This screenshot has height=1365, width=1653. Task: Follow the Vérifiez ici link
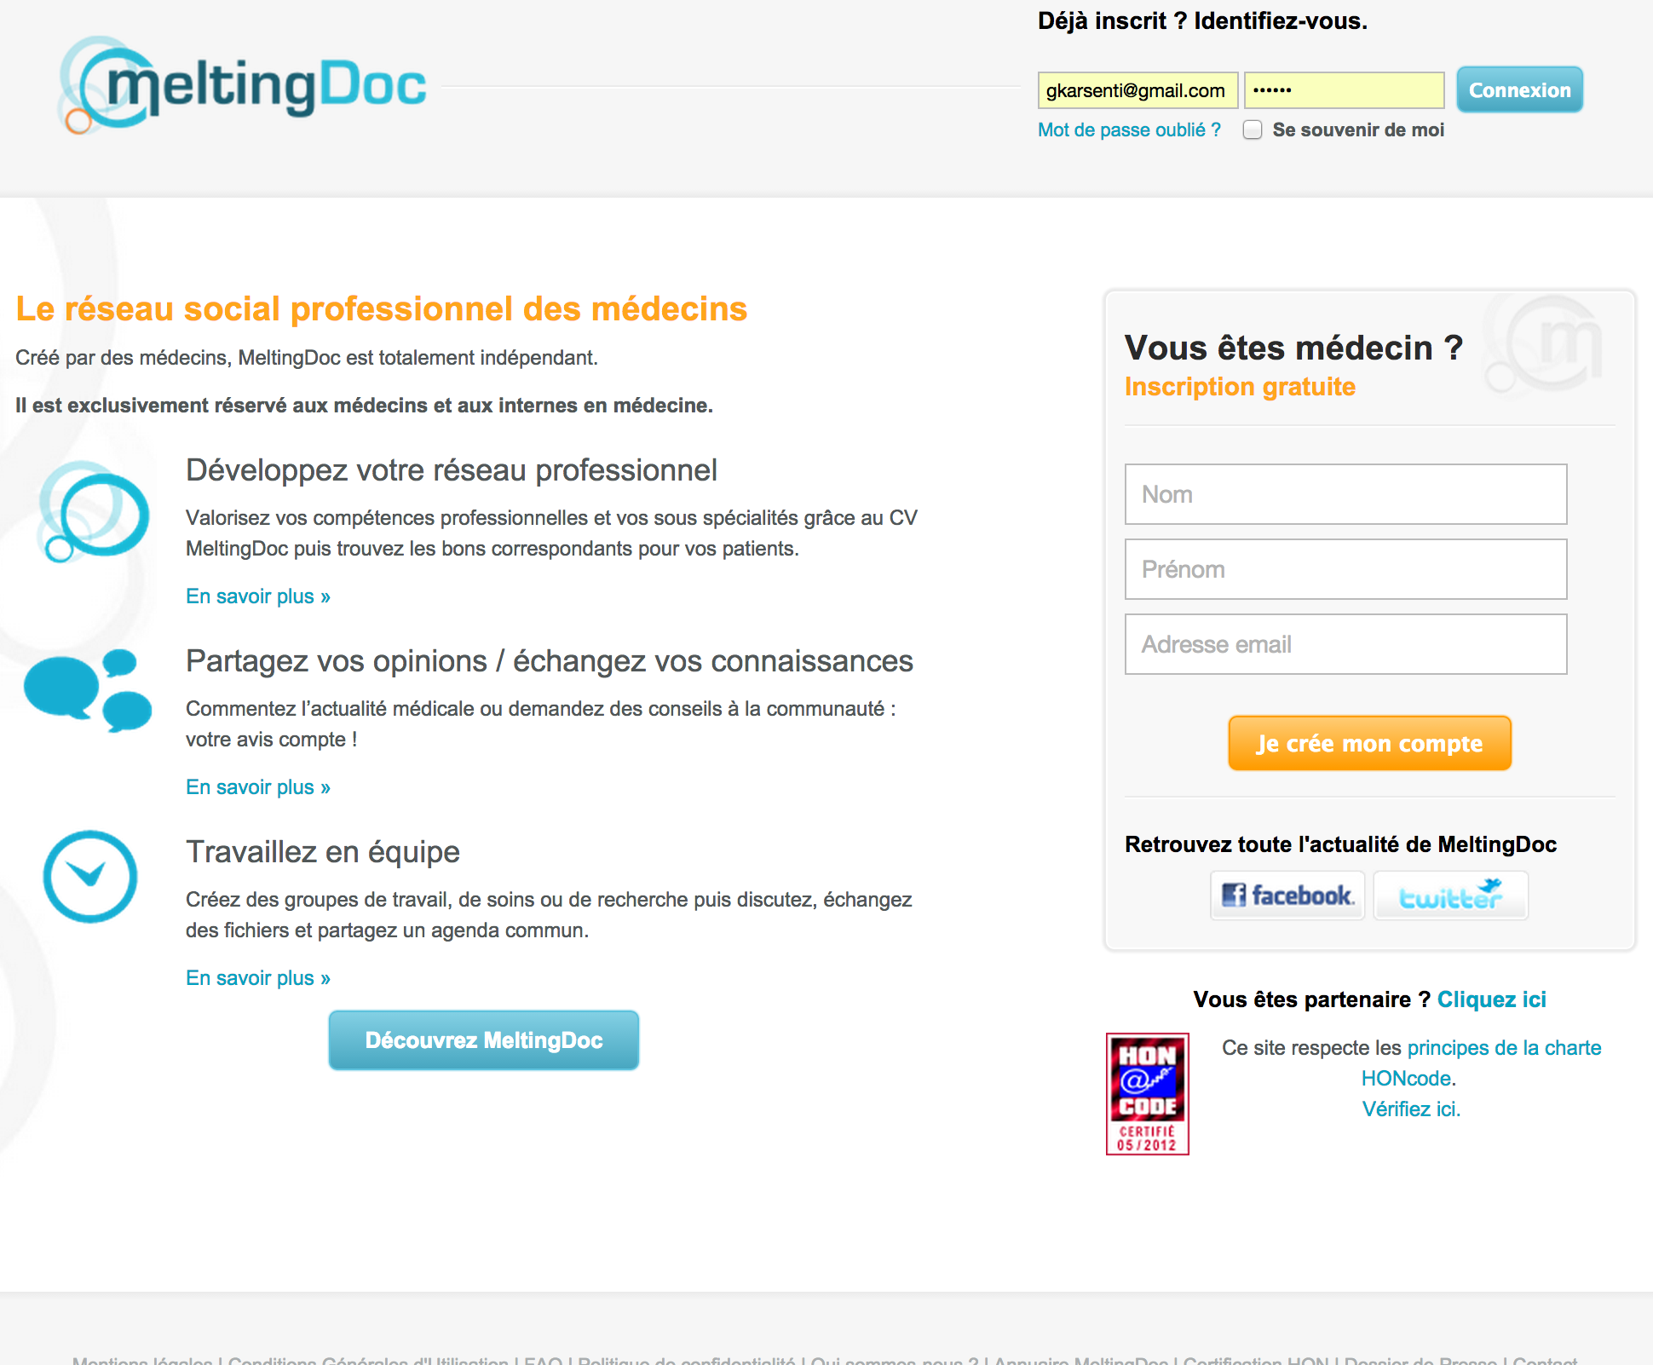coord(1411,1109)
